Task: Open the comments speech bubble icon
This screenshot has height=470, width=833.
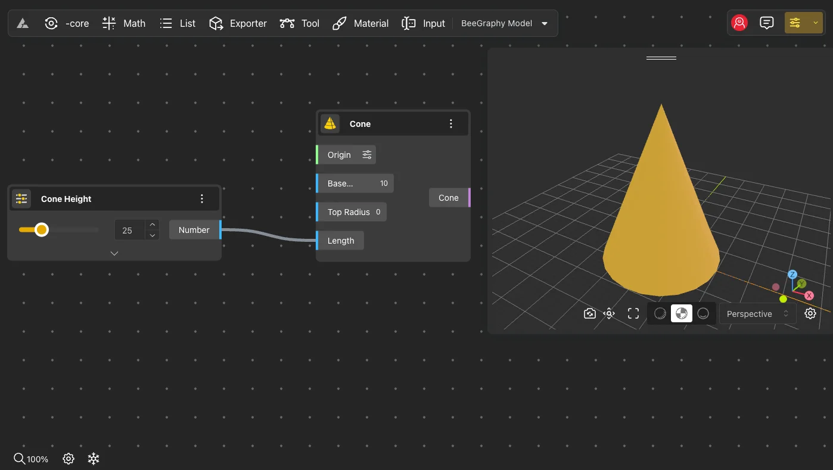Action: [x=767, y=23]
